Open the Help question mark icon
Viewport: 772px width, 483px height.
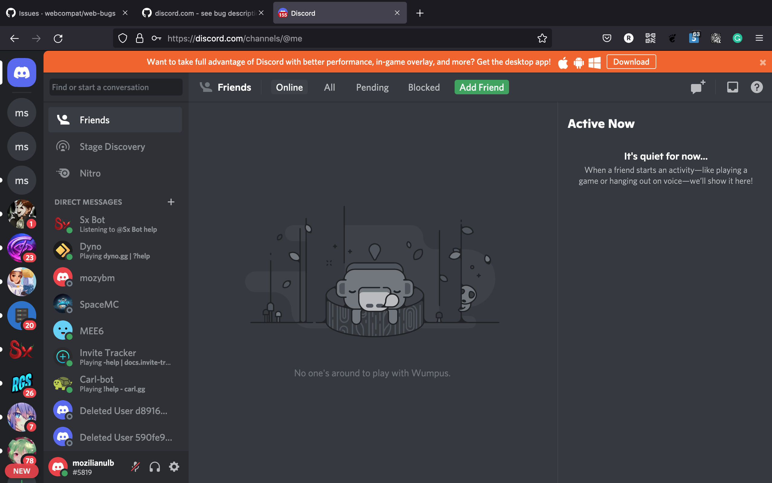[756, 87]
